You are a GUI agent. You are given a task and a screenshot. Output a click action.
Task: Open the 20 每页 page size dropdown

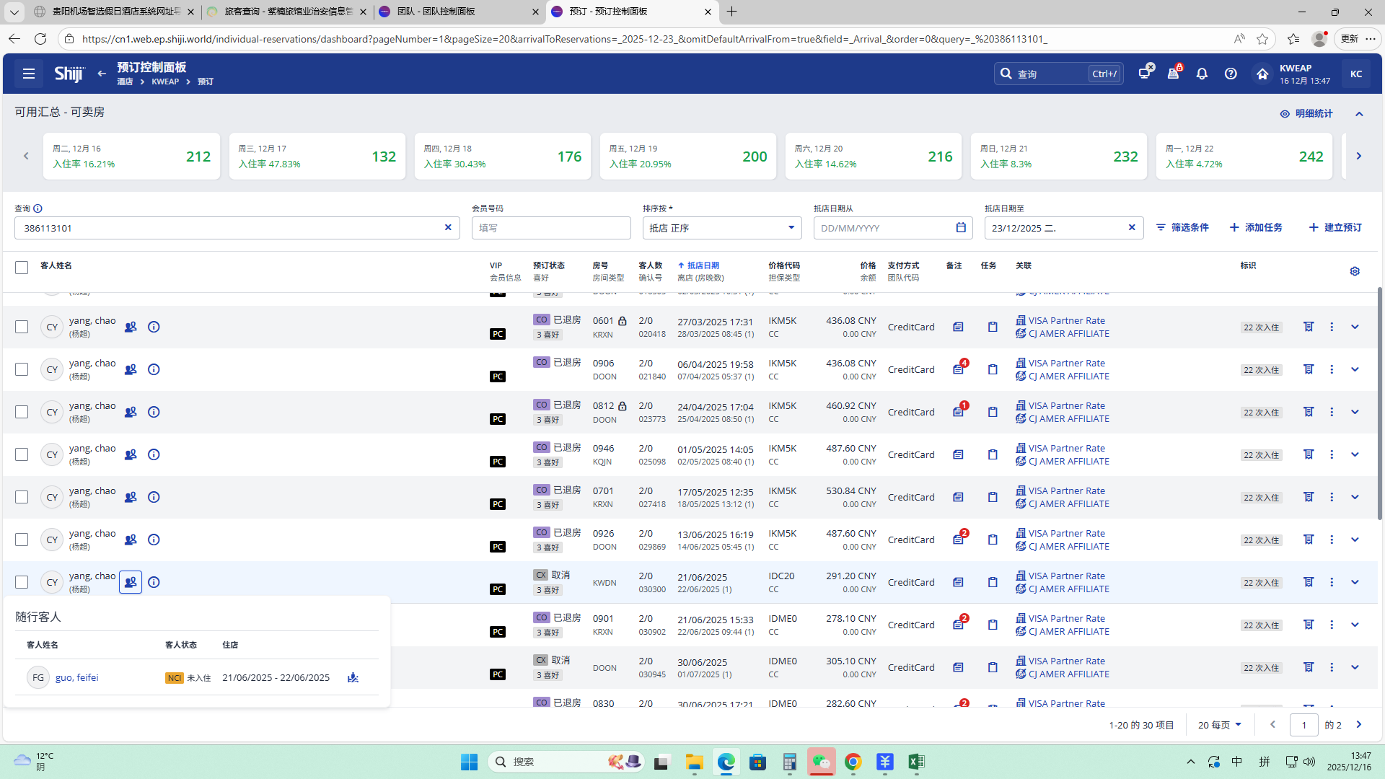click(x=1219, y=725)
